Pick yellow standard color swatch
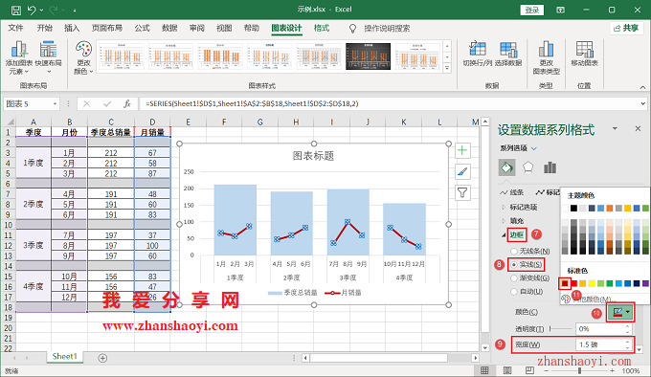The image size is (651, 377). [592, 283]
